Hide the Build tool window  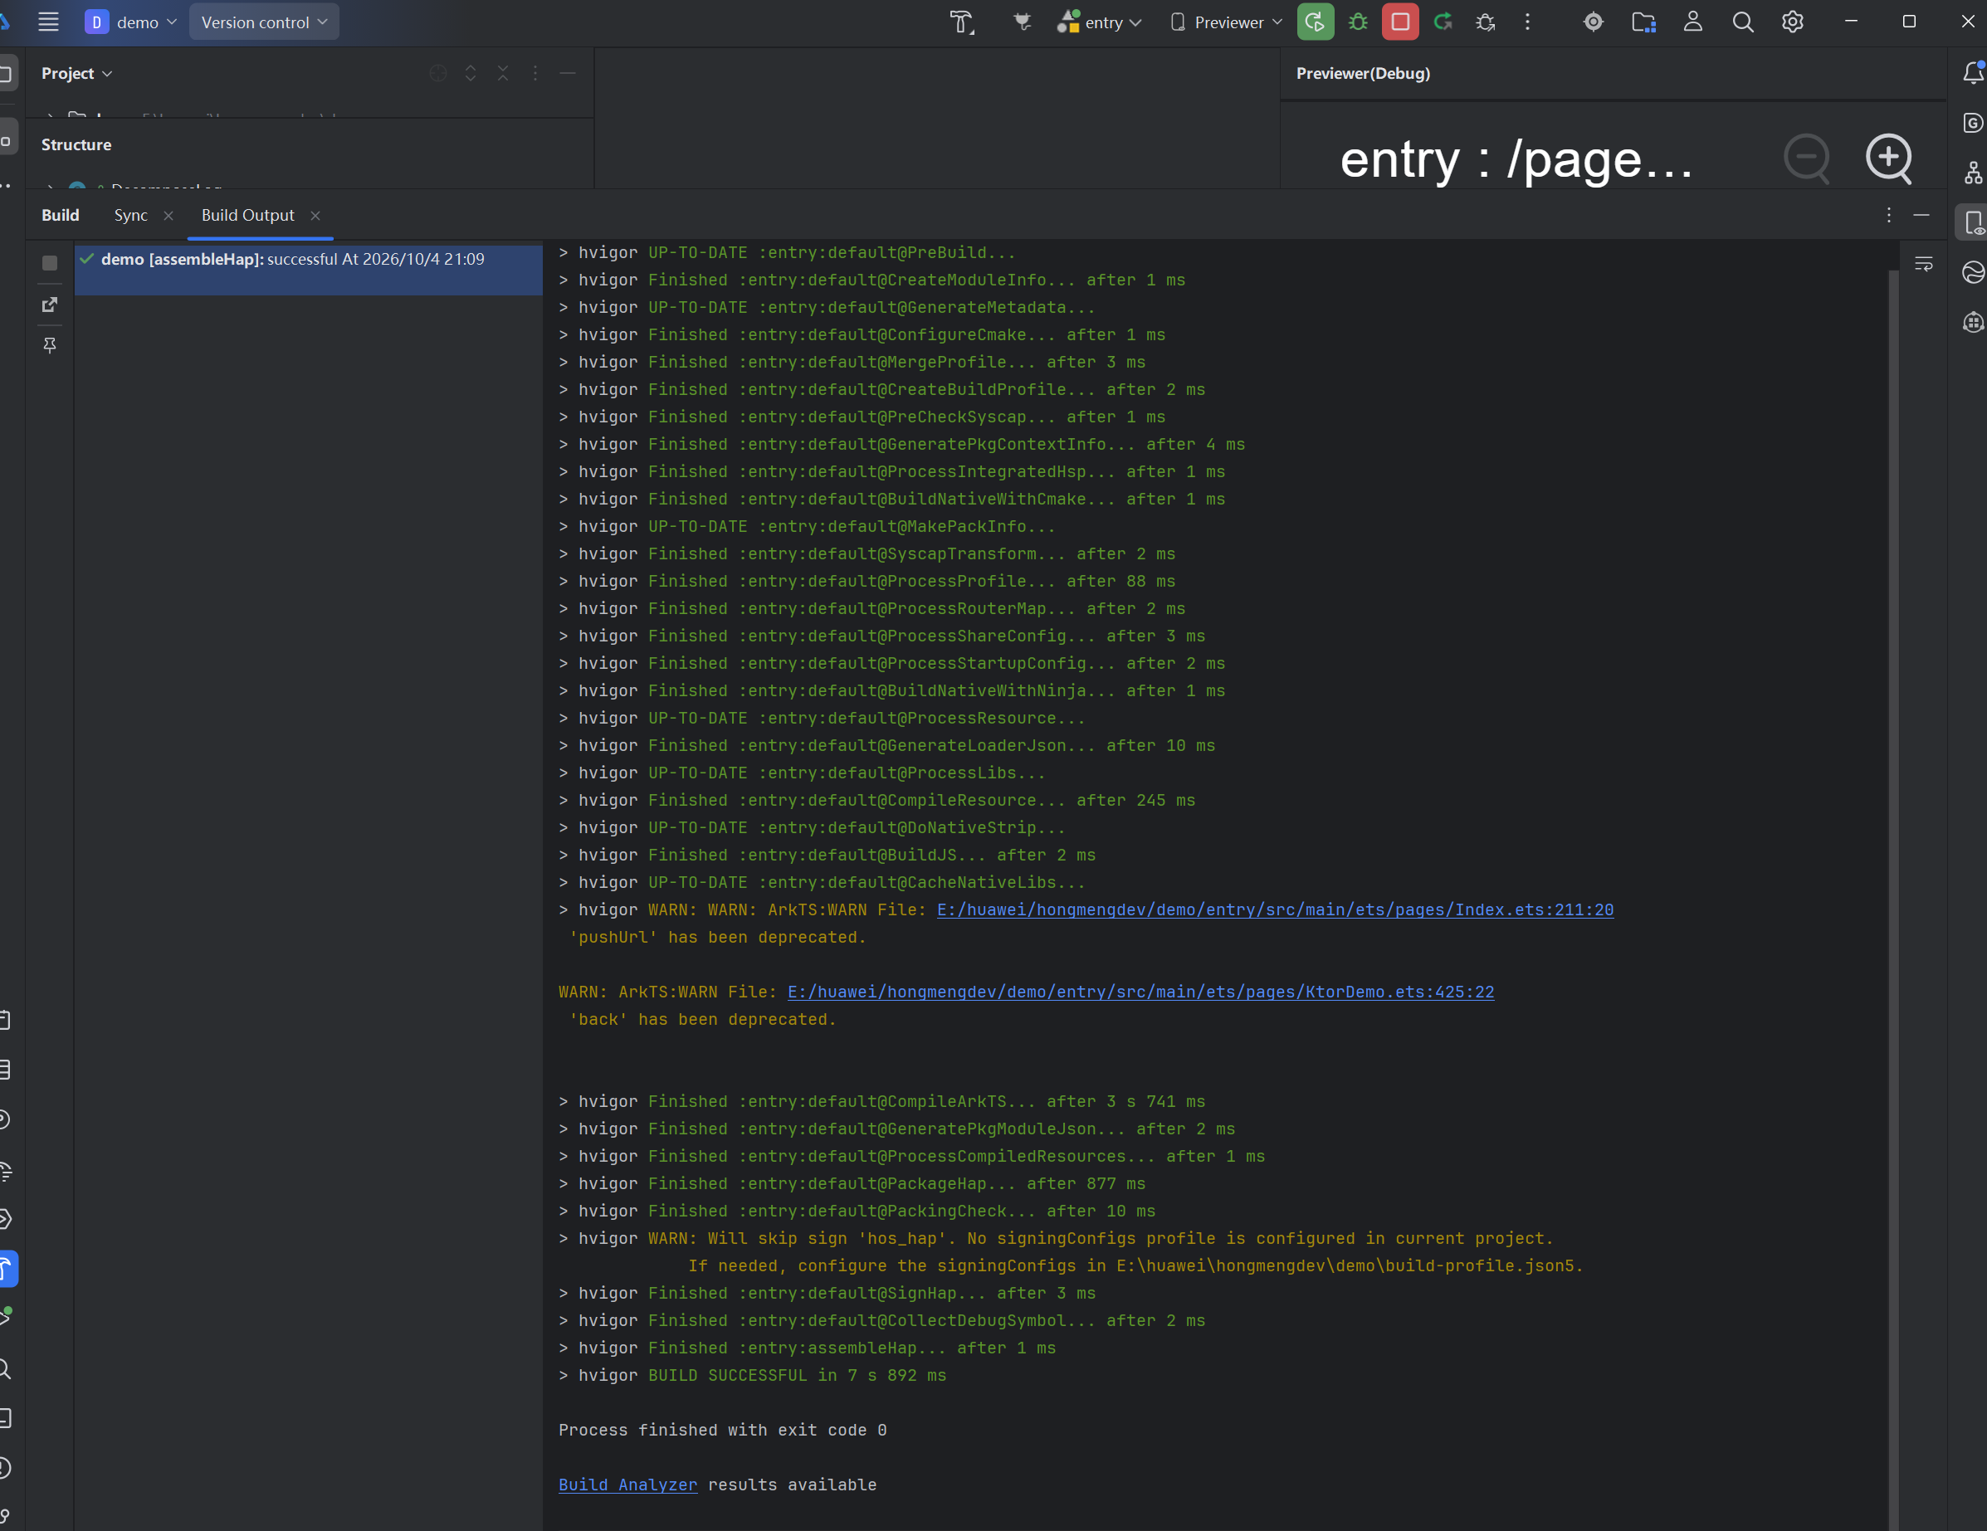point(1921,216)
